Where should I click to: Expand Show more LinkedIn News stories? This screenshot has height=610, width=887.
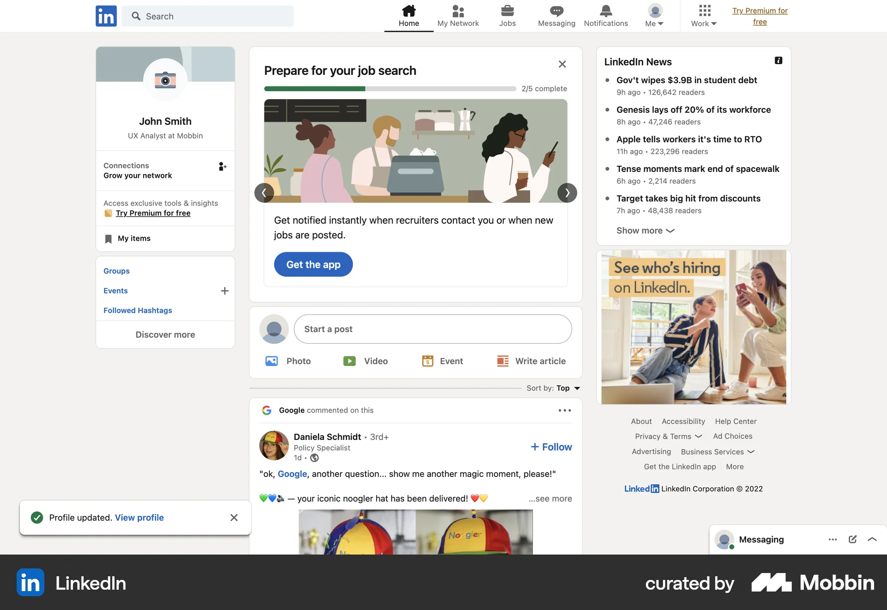point(645,230)
